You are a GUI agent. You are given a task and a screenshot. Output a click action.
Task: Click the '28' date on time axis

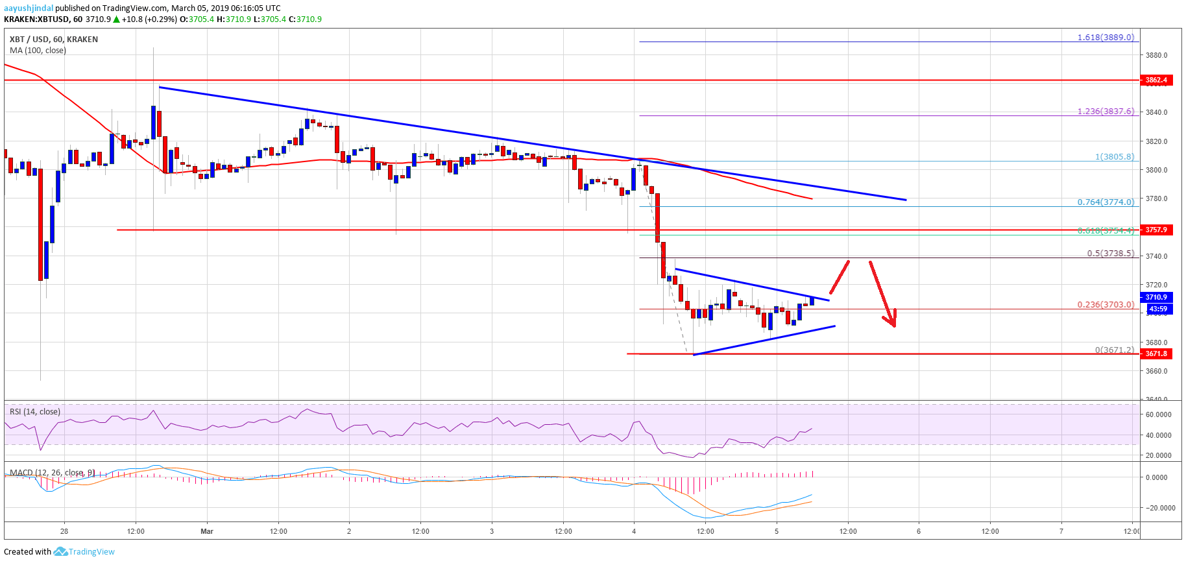[64, 531]
